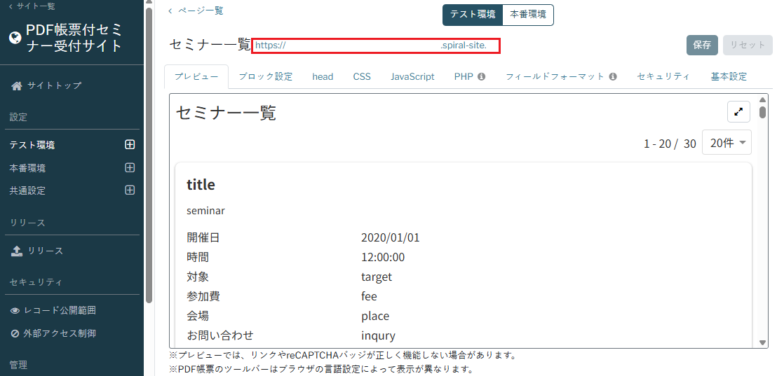Go back to ページ一覧
This screenshot has height=376, width=777.
click(x=196, y=11)
